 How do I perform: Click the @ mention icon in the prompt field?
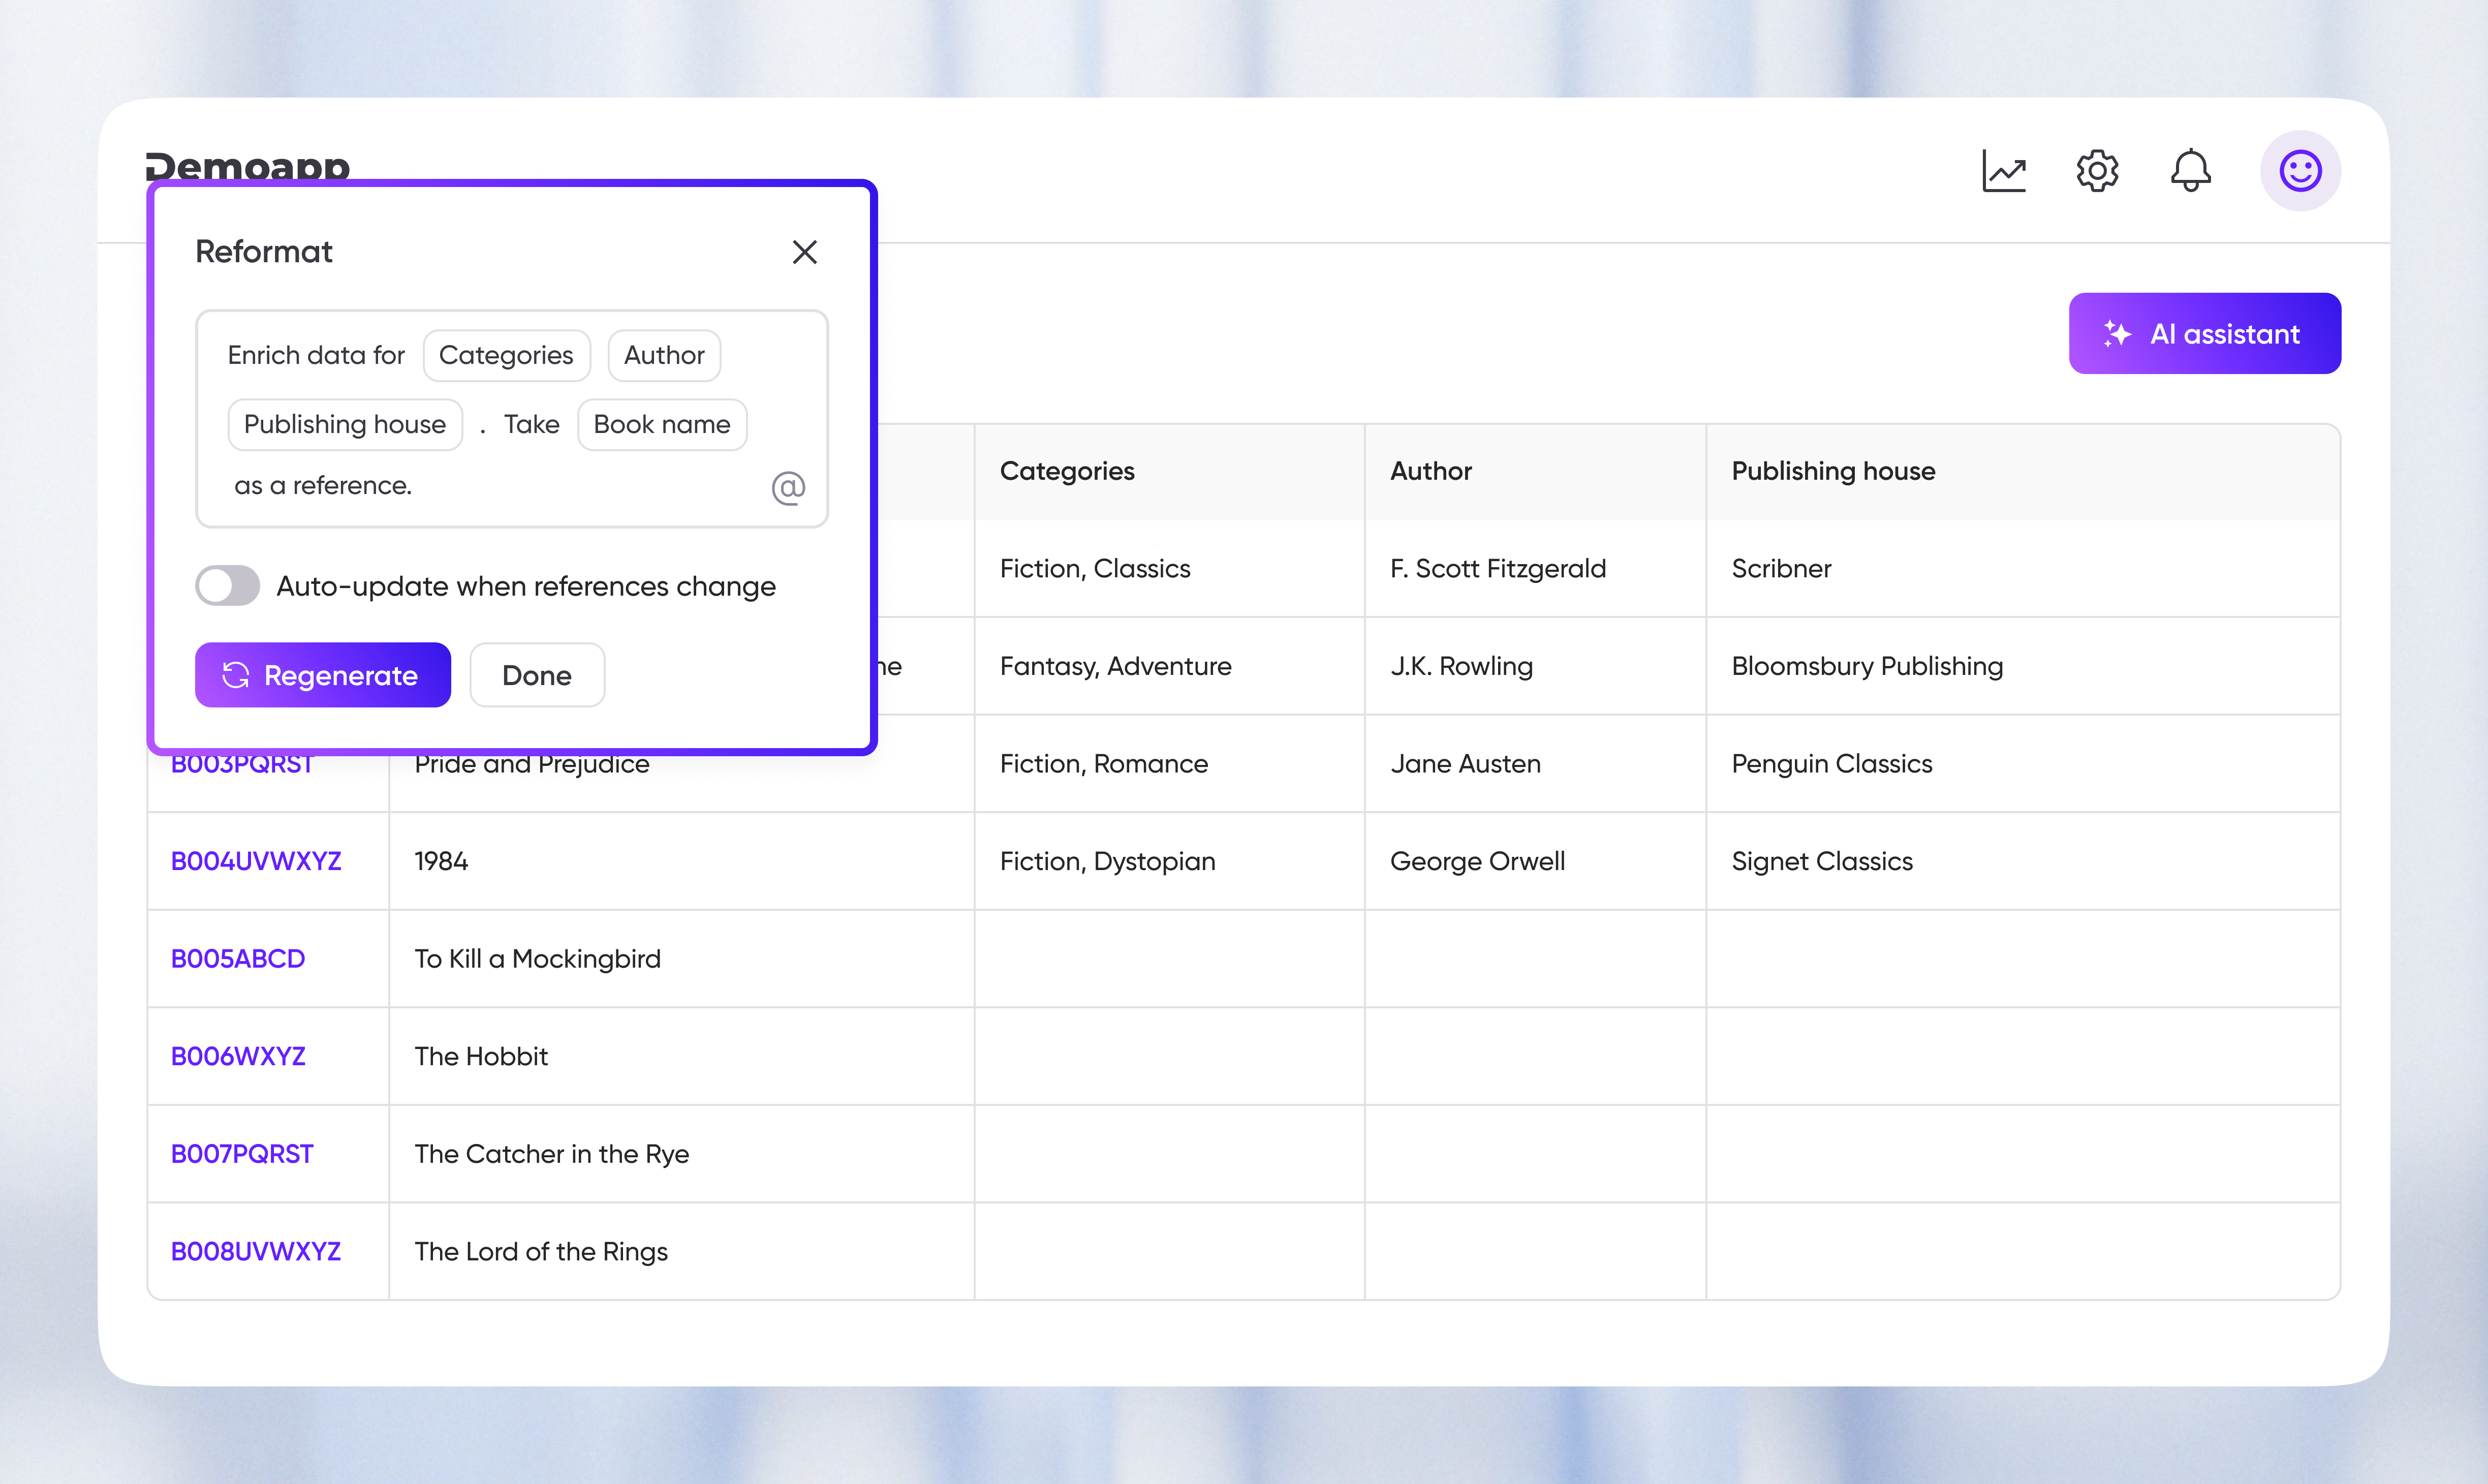tap(789, 487)
